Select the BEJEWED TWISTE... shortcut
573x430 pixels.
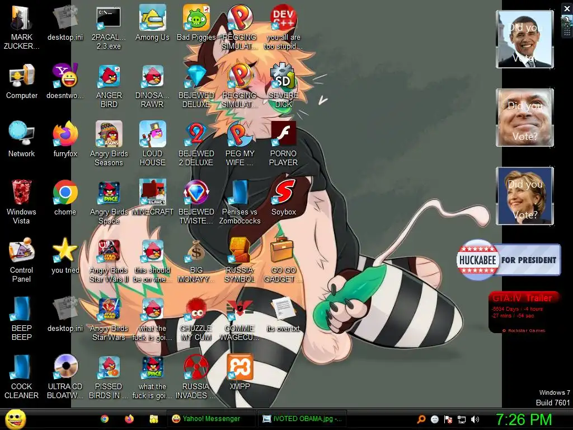coord(196,202)
